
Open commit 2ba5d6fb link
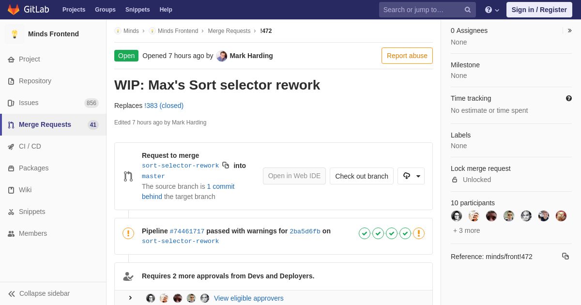pyautogui.click(x=305, y=231)
